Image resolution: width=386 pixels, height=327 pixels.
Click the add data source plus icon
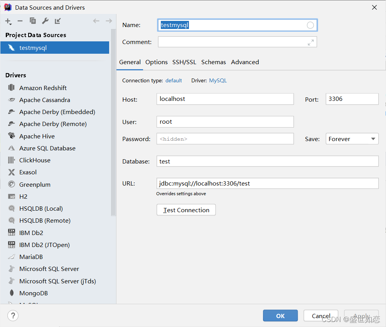pos(8,21)
